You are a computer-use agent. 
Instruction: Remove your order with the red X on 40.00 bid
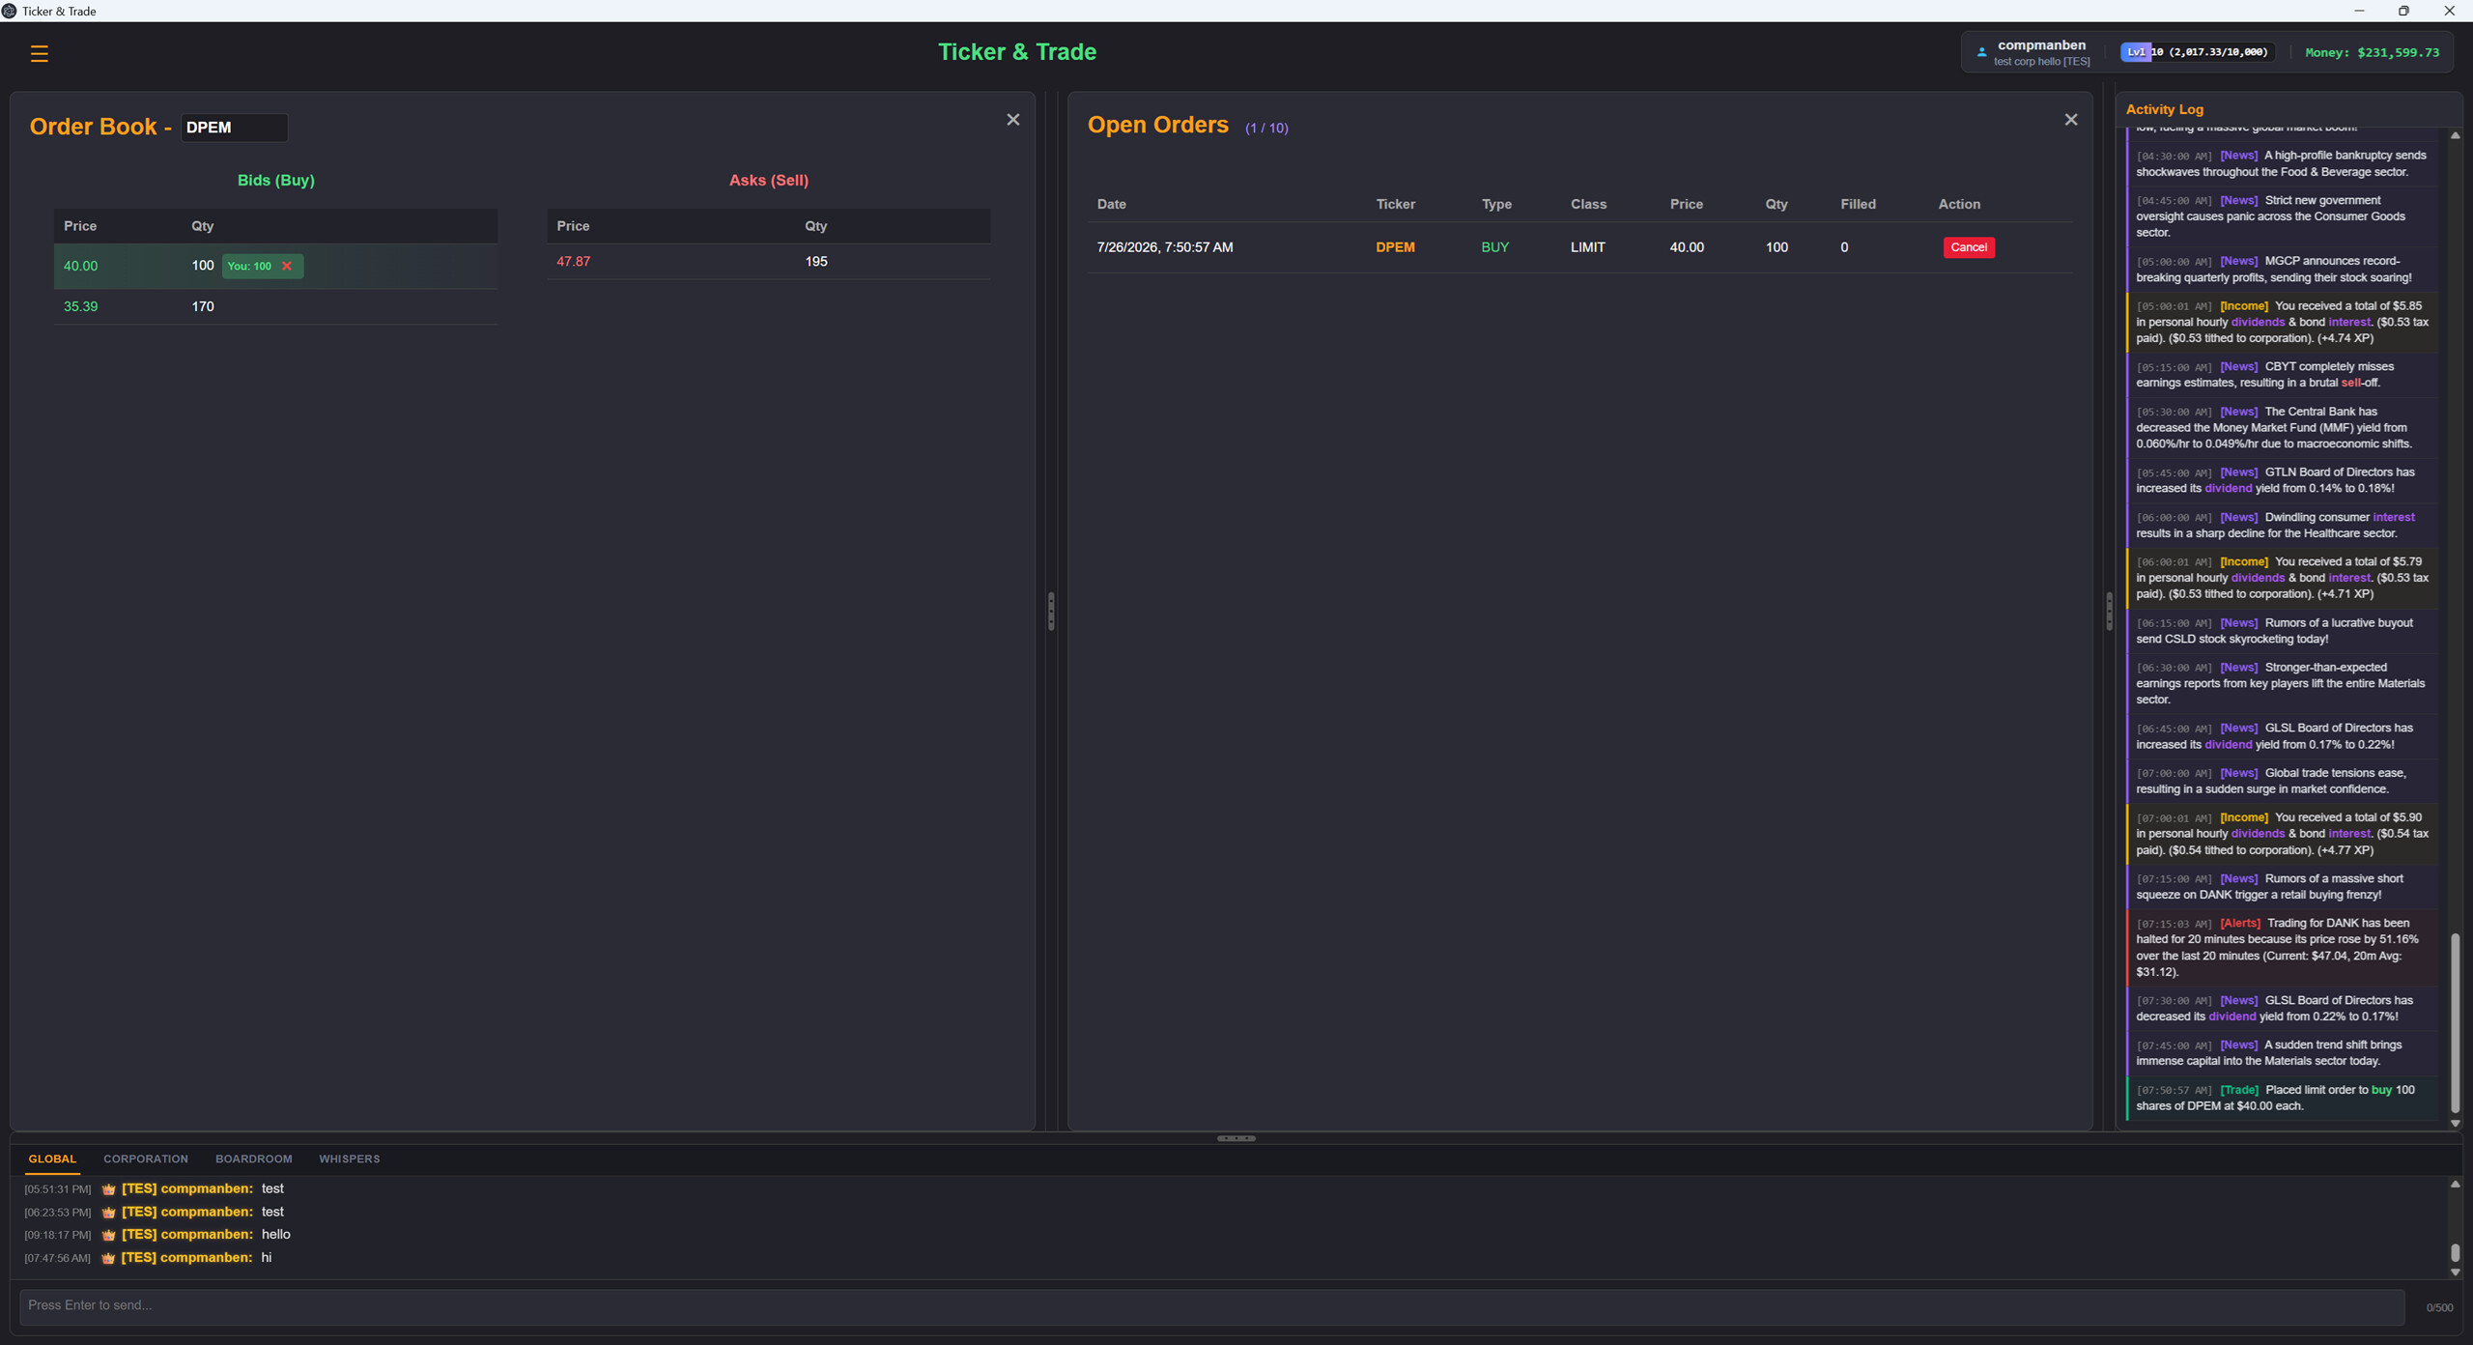pyautogui.click(x=287, y=266)
